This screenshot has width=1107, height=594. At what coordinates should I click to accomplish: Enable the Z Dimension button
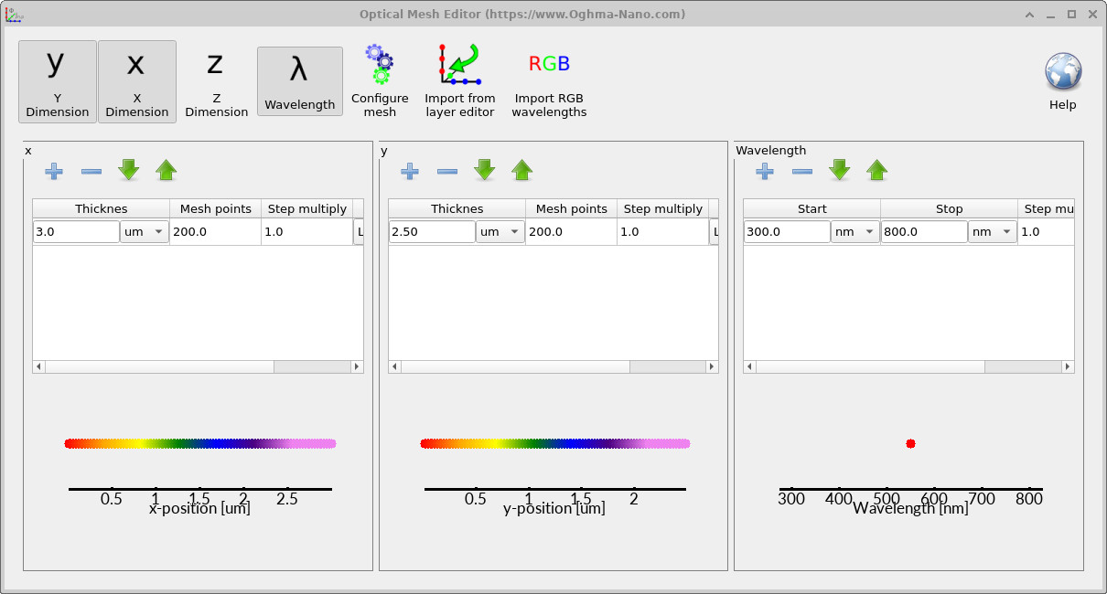coord(216,82)
